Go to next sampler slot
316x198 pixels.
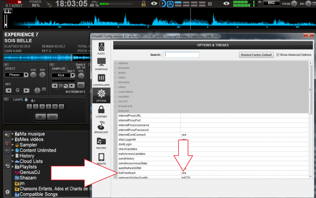click(72, 86)
